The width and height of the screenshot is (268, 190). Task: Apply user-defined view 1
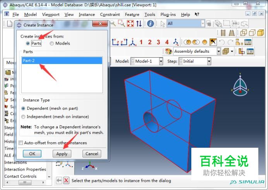tap(141, 42)
